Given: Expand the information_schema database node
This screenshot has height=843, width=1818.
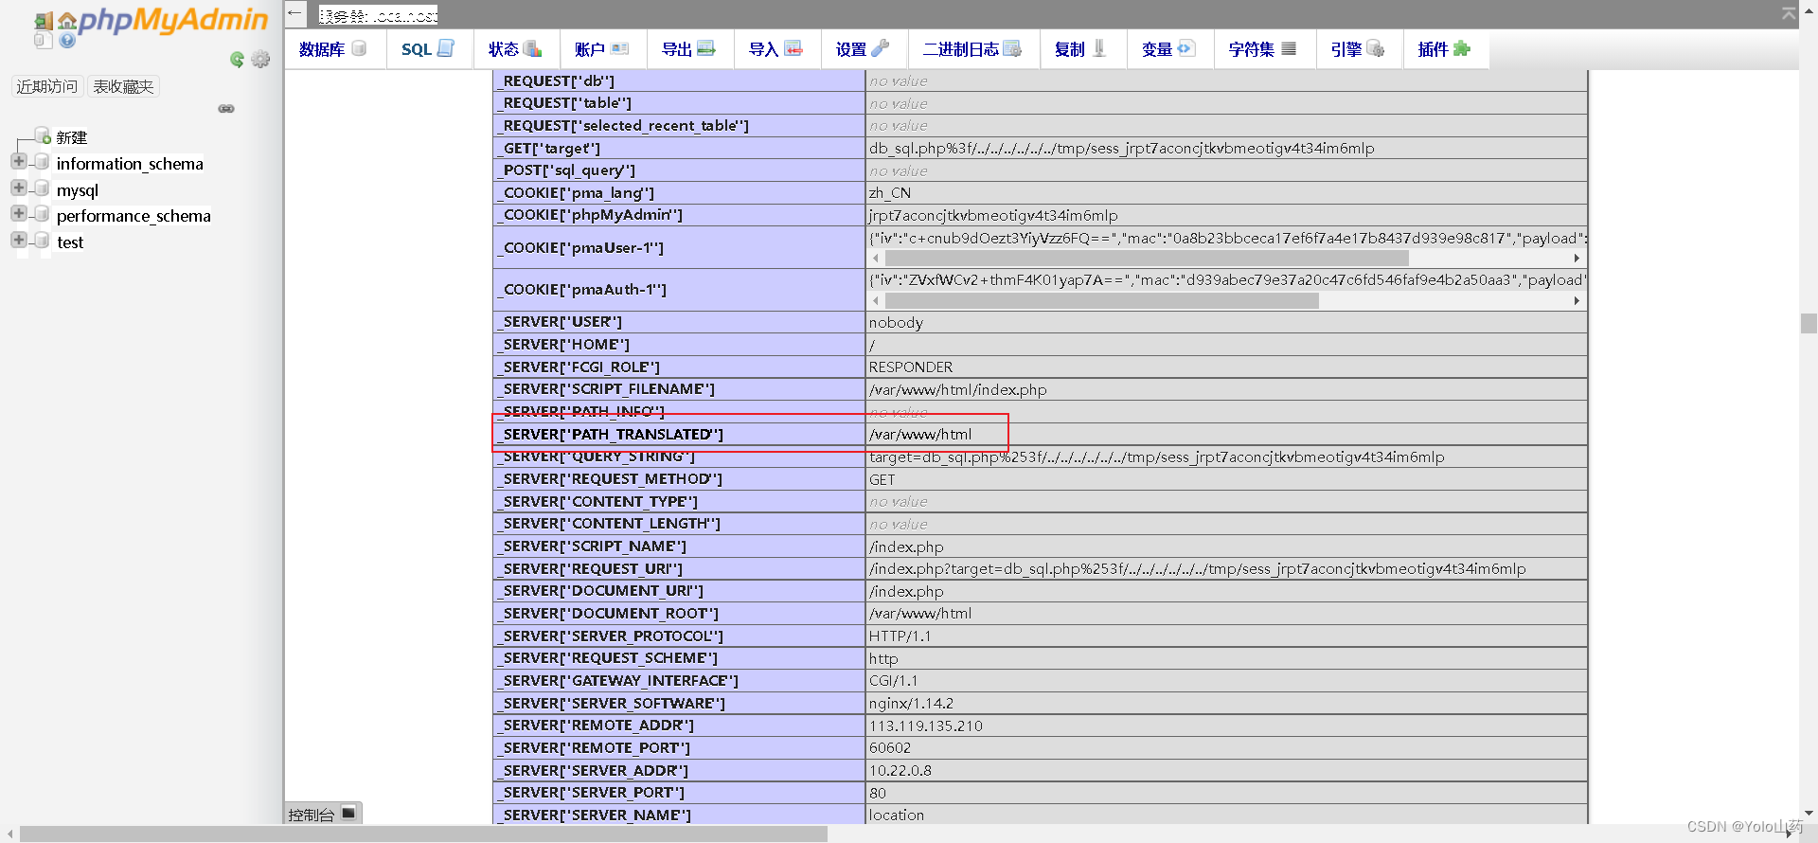Looking at the screenshot, I should [x=18, y=162].
